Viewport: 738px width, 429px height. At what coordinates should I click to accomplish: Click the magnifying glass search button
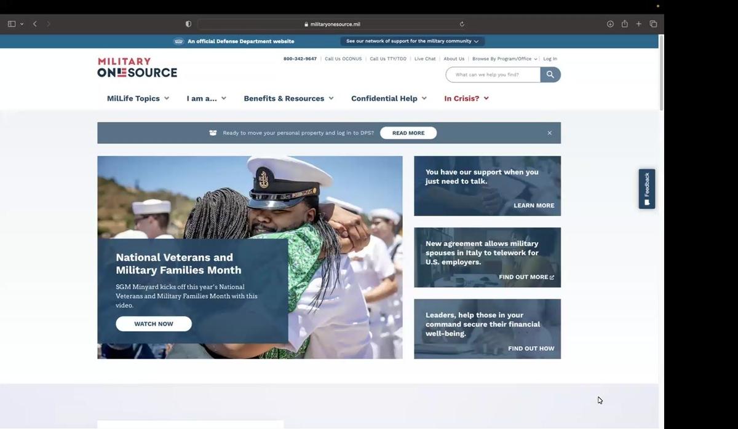pos(550,74)
